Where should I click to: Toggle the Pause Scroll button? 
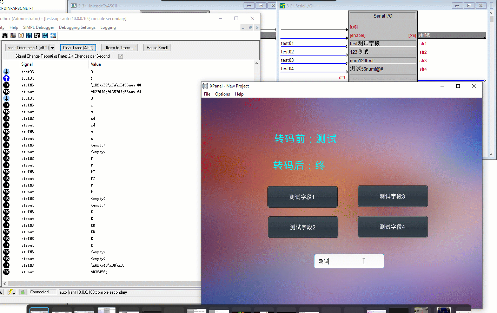point(157,48)
